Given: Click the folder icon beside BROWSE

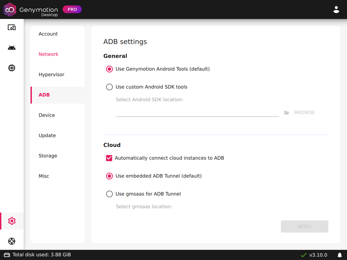Looking at the screenshot, I should click(x=286, y=112).
